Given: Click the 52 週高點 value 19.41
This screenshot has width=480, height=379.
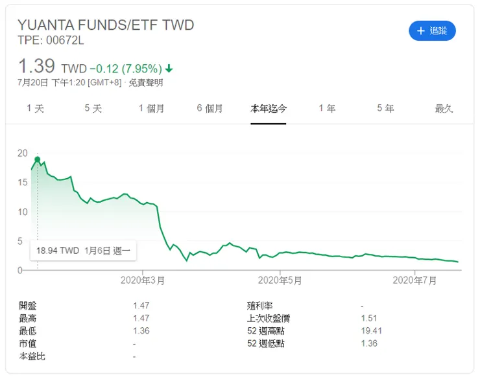Looking at the screenshot, I should [370, 330].
